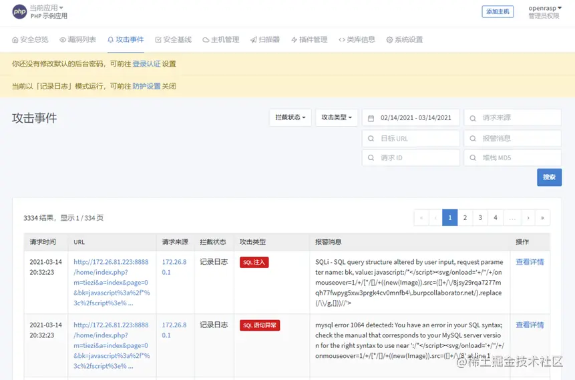Screen dimensions: 575x380
Task: Switch to the 安全基线 tab
Action: click(174, 39)
